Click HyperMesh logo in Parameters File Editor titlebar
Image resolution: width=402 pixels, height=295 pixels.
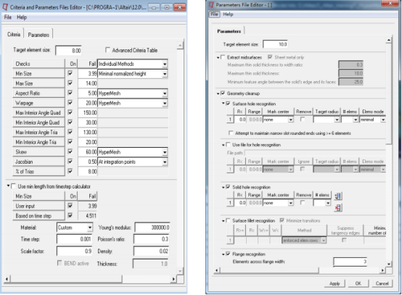211,4
